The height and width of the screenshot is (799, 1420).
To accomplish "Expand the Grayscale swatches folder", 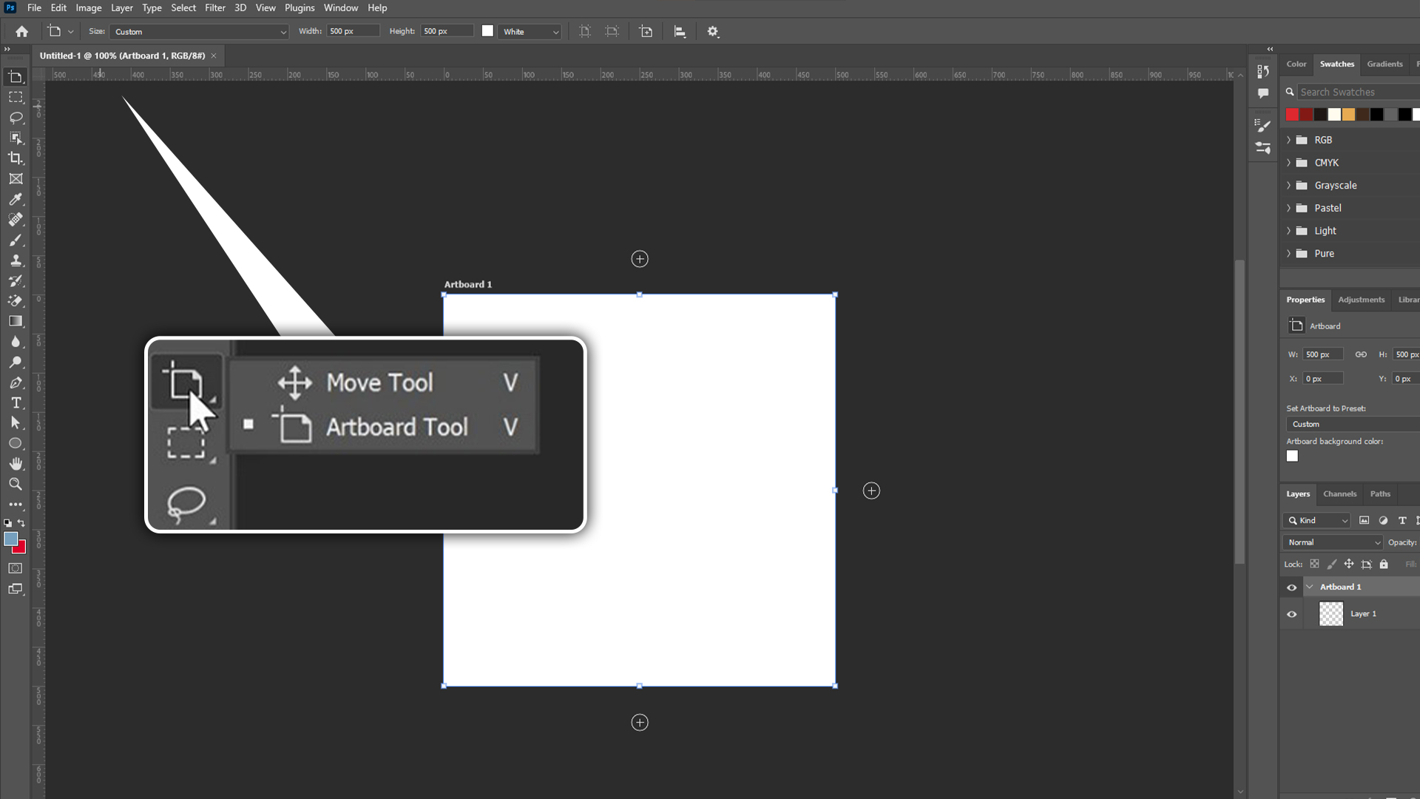I will coord(1288,186).
